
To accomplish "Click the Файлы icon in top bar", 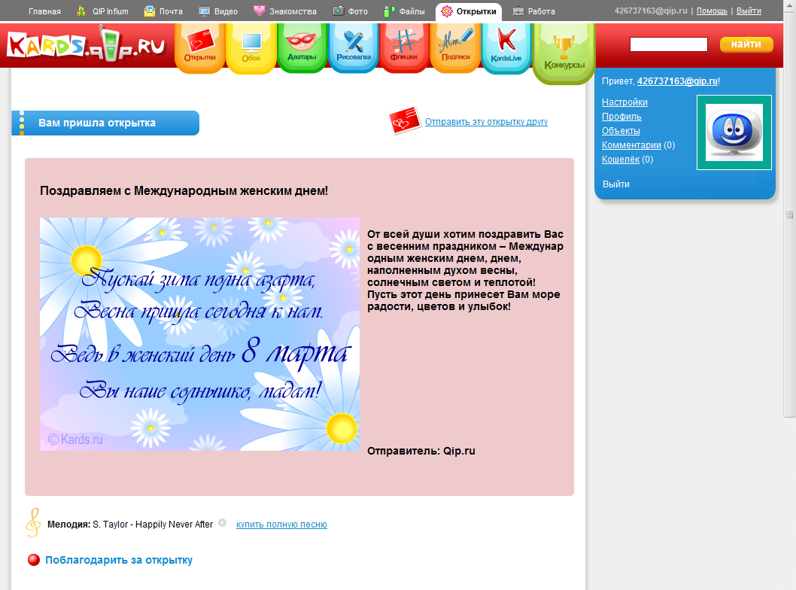I will tap(390, 11).
